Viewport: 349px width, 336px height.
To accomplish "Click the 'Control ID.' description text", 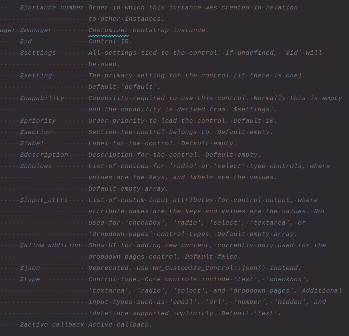I will click(x=110, y=42).
